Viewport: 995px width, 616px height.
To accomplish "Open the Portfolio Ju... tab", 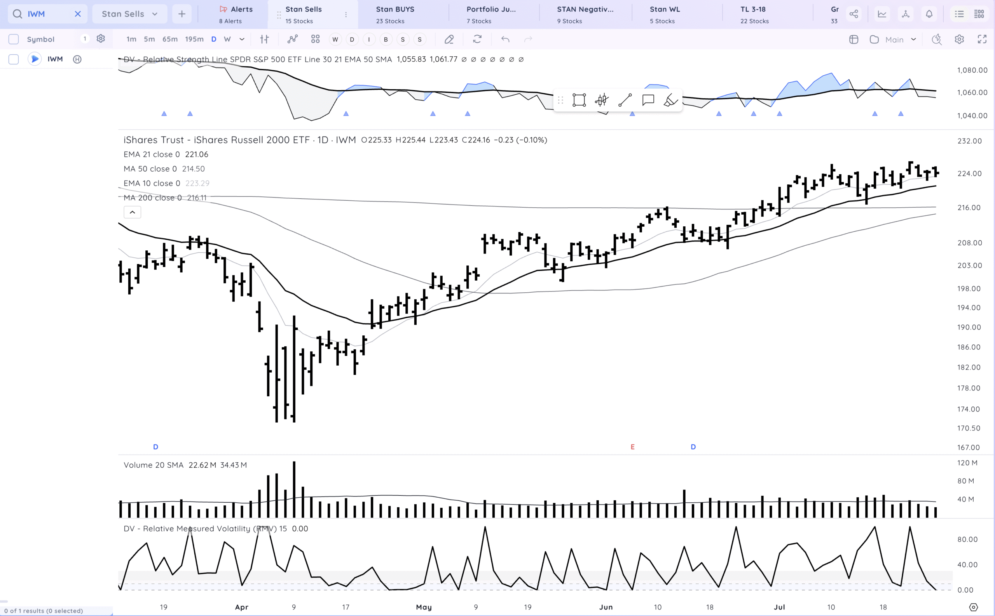I will [x=491, y=14].
